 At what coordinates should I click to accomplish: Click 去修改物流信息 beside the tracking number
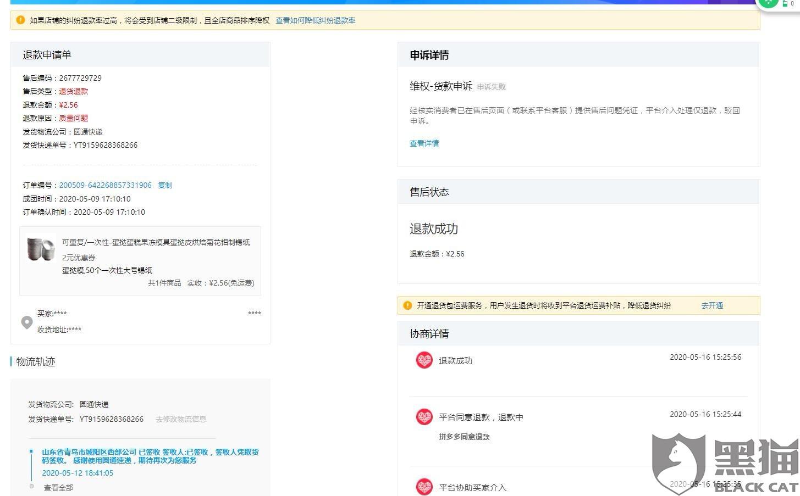(181, 419)
